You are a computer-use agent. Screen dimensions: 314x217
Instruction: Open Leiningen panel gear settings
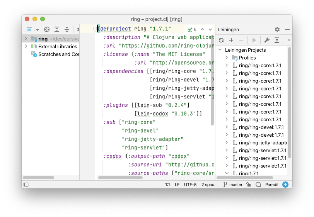(x=277, y=29)
